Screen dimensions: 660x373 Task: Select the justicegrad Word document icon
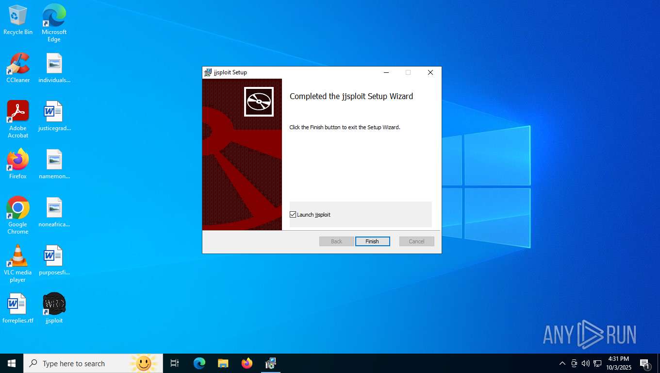pos(54,116)
